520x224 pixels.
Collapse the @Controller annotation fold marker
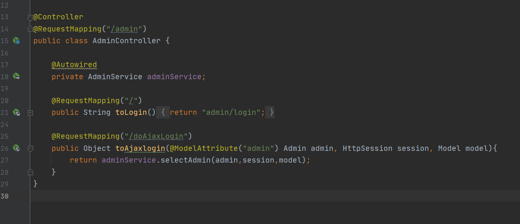tap(30, 17)
